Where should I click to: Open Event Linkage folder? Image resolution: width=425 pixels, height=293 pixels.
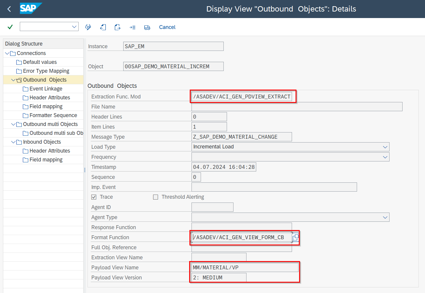46,89
